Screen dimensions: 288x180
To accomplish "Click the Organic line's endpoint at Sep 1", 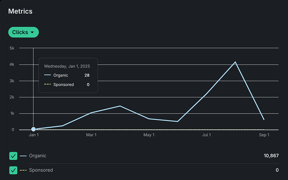I will click(x=264, y=119).
